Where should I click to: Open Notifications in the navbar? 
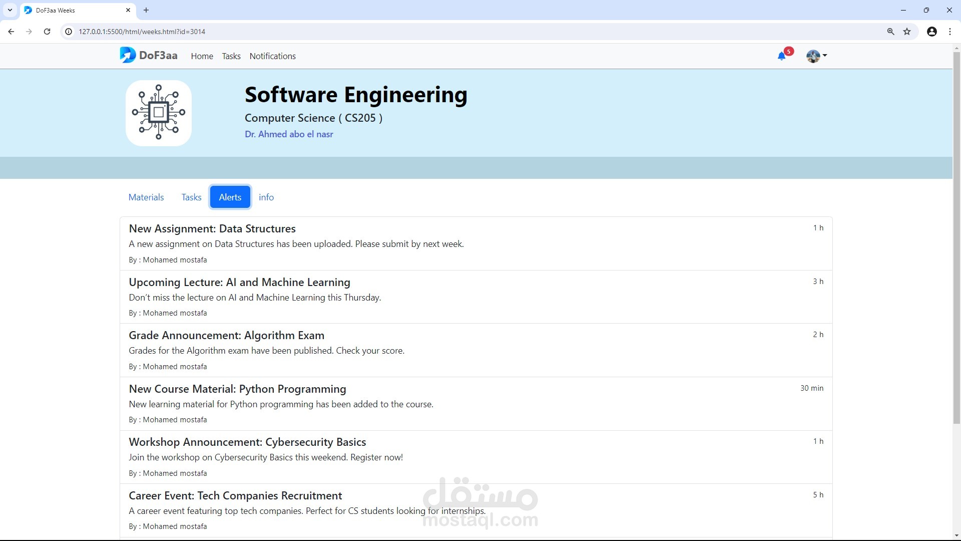point(272,56)
